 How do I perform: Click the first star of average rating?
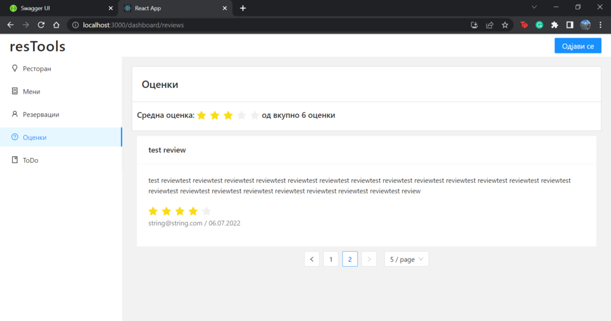(201, 115)
